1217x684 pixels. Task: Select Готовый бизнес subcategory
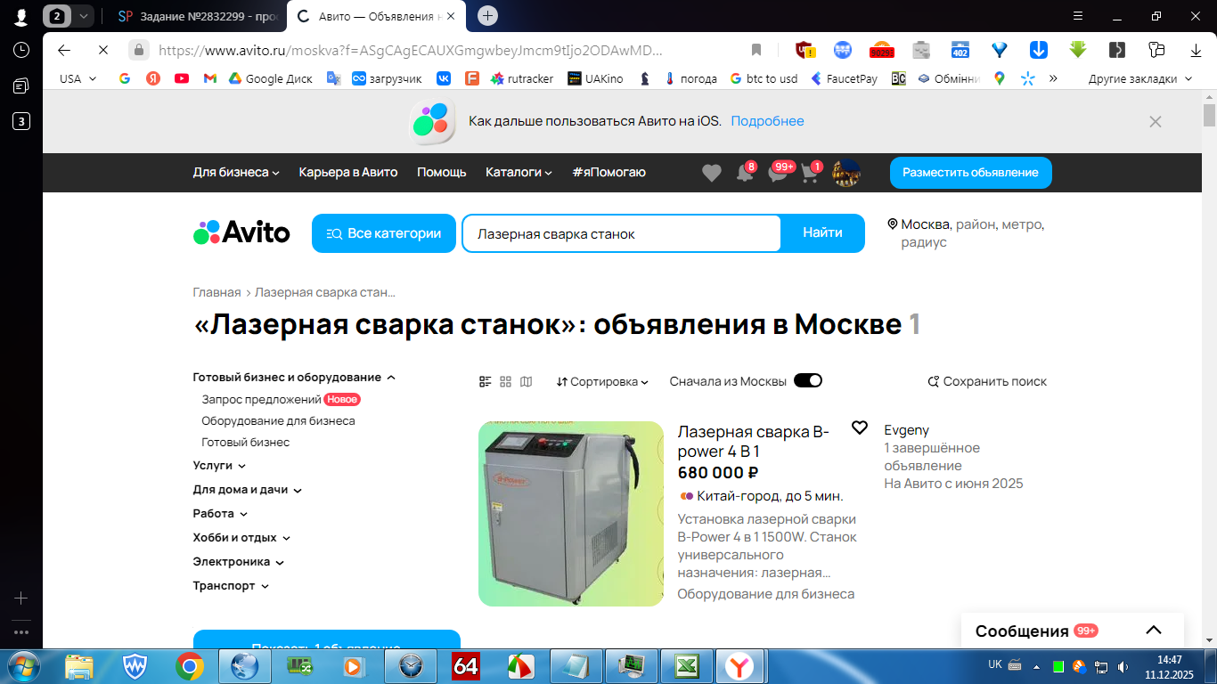pyautogui.click(x=246, y=443)
